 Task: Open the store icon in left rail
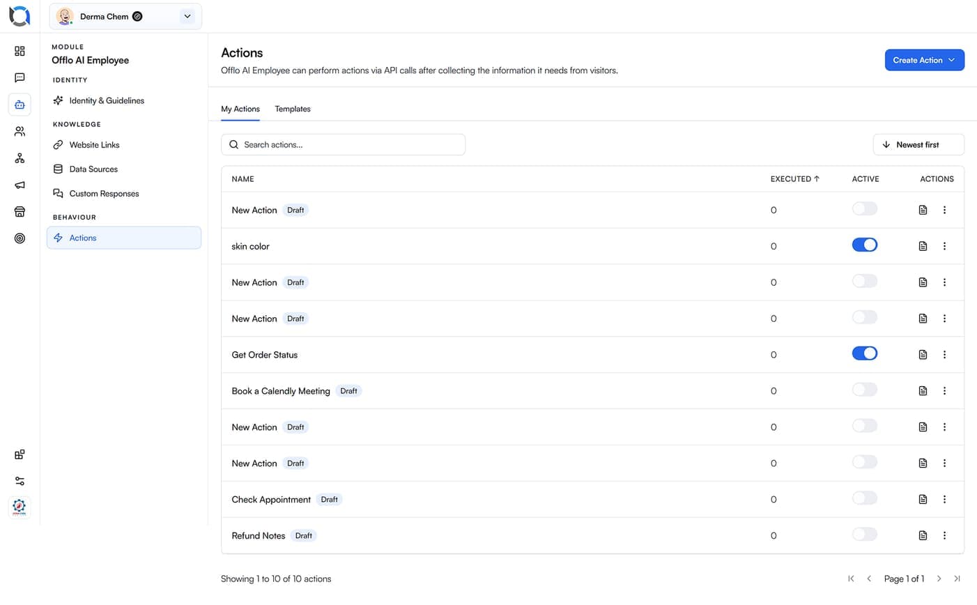20,211
